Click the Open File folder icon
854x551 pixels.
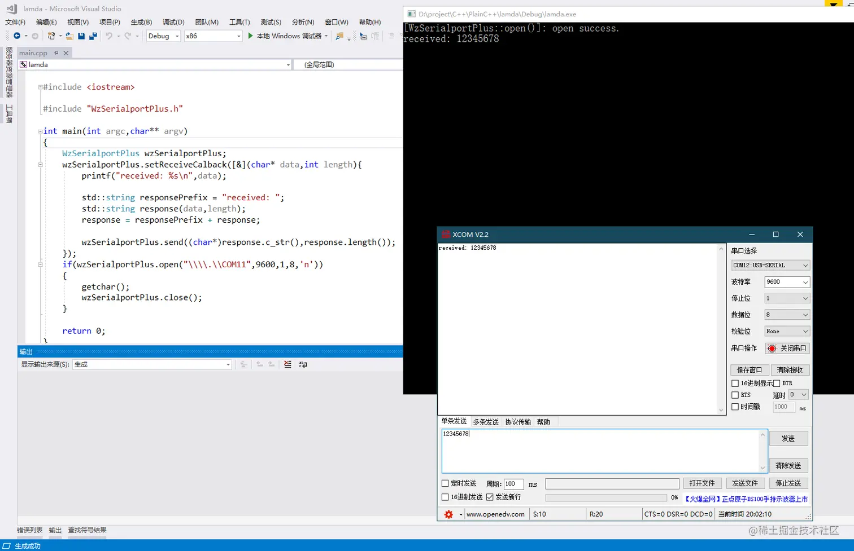click(x=69, y=36)
